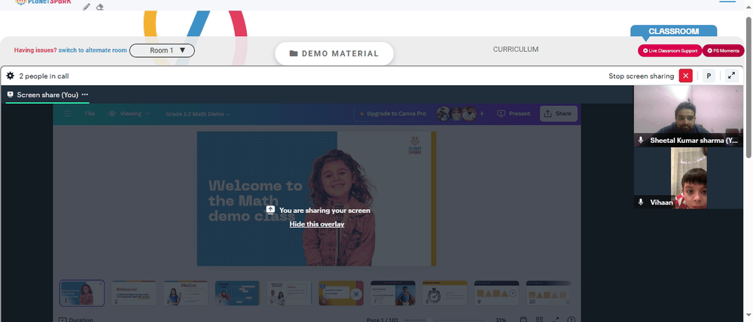This screenshot has height=322, width=753.
Task: Click the red stop screen sharing X
Action: [686, 76]
